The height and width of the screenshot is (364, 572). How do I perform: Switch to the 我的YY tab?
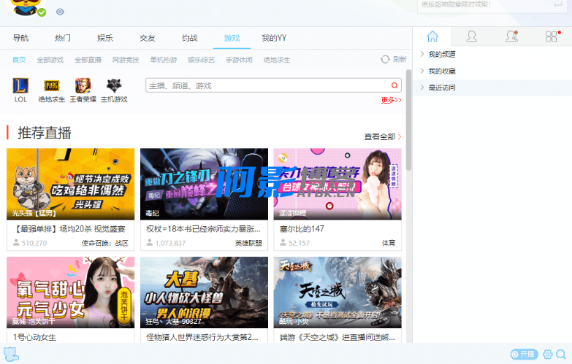[x=274, y=38]
